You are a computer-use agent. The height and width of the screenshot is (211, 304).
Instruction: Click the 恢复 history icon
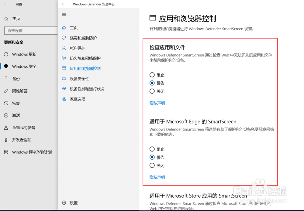[6, 103]
